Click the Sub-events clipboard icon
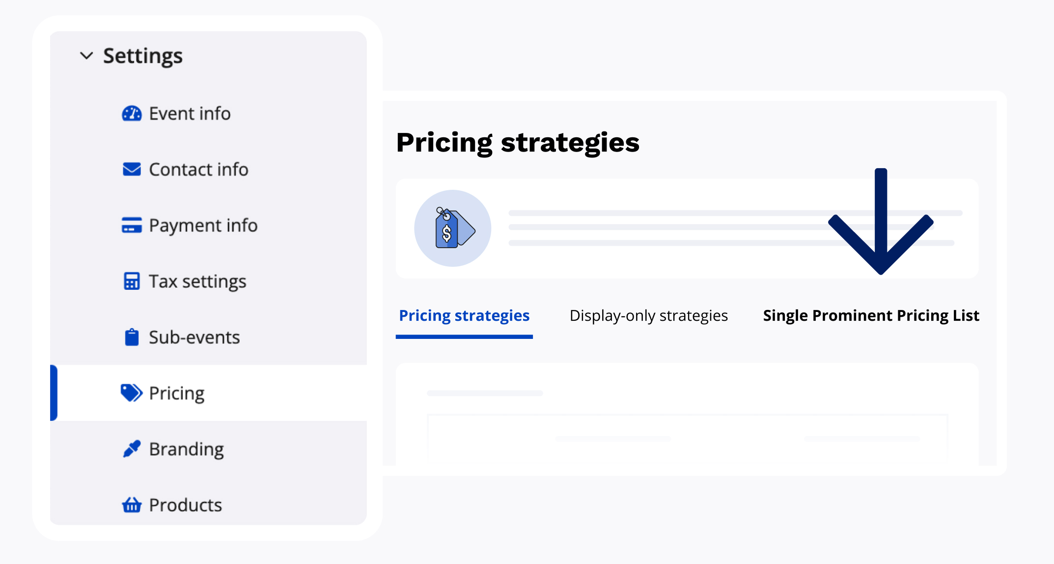Screen dimensions: 1054x564 [132, 337]
